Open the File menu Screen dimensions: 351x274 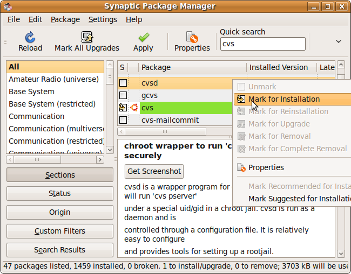tap(13, 19)
